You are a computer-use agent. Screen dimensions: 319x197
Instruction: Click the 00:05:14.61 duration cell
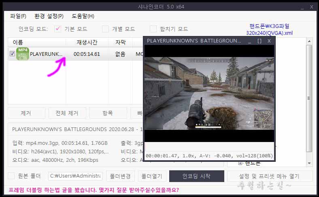point(87,54)
